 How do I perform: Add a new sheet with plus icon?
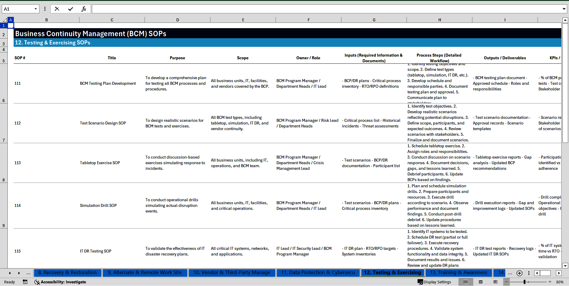point(519,273)
